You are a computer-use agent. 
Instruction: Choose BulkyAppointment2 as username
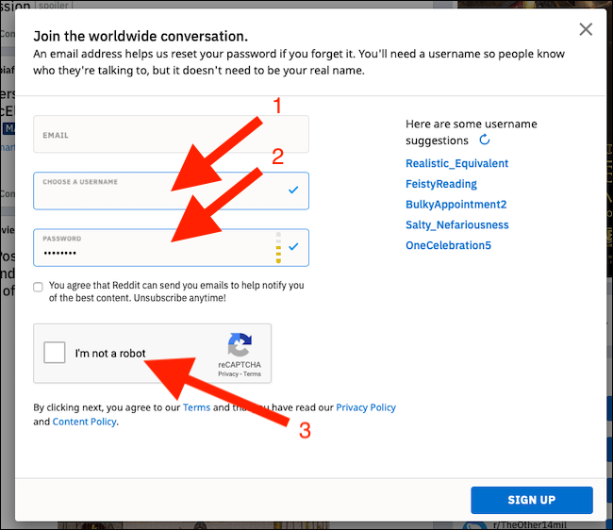click(456, 205)
